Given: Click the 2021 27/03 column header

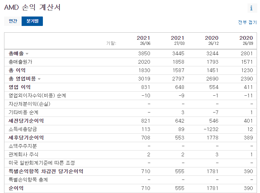Looking at the screenshot, I should 178,40.
